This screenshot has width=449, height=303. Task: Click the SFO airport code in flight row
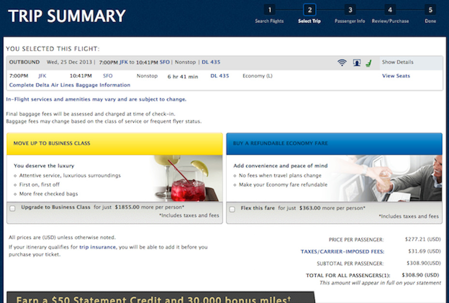coord(108,76)
